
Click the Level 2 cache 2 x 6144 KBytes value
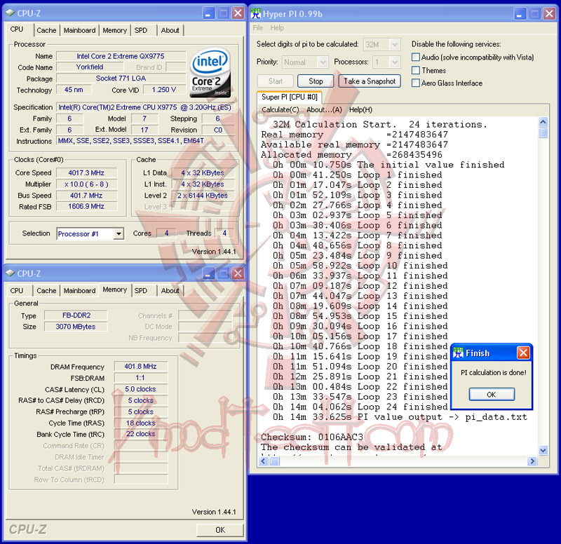click(203, 196)
